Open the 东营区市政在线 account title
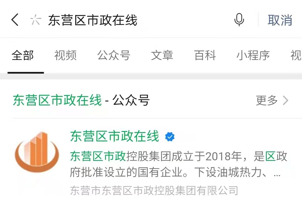This screenshot has width=302, height=208. pyautogui.click(x=115, y=136)
